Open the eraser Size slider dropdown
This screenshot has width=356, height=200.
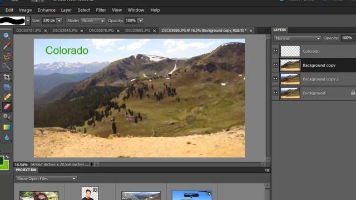(60, 21)
